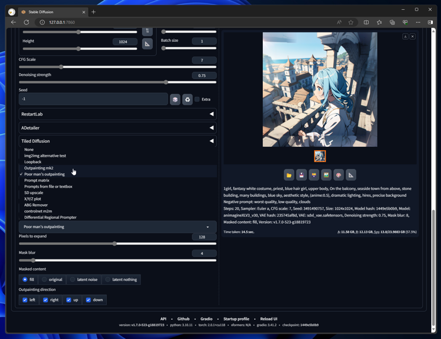
Task: Open the browser profile icon
Action: point(12,12)
